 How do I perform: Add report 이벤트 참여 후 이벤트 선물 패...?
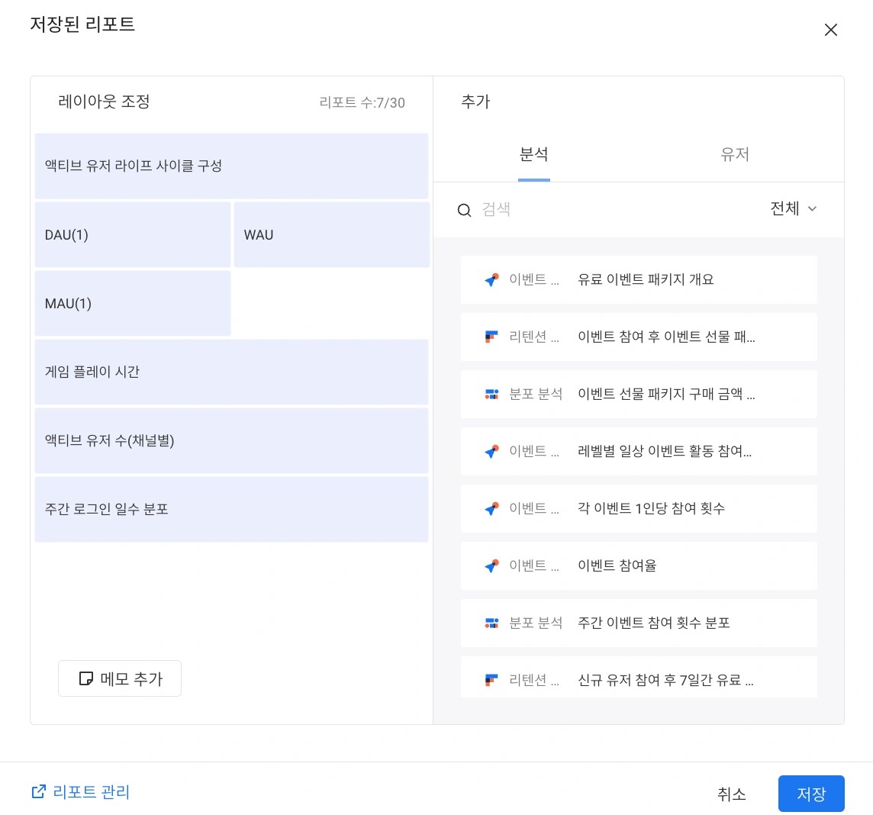coord(639,337)
